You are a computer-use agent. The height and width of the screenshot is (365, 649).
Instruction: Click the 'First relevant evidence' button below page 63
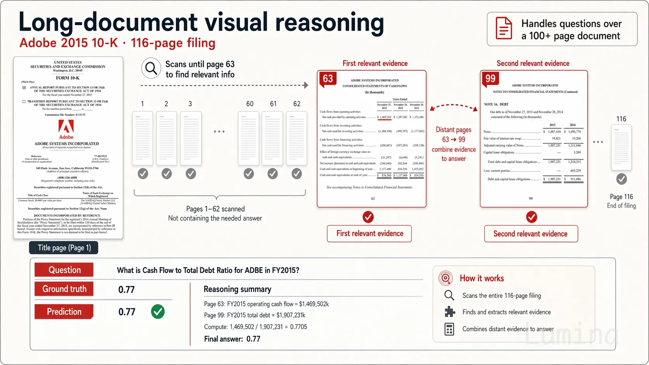(369, 234)
